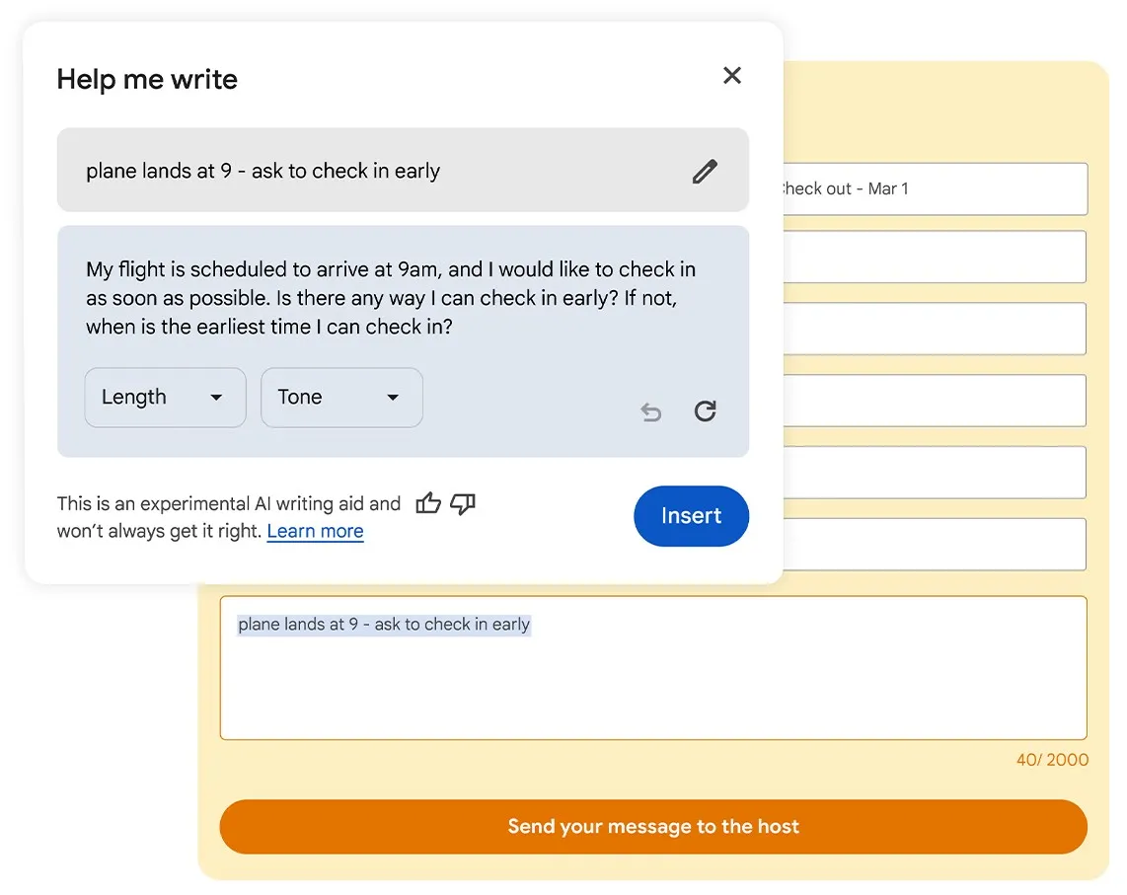Screen dimensions: 1127x895
Task: Give thumbs down to the AI suggestion
Action: tap(462, 504)
